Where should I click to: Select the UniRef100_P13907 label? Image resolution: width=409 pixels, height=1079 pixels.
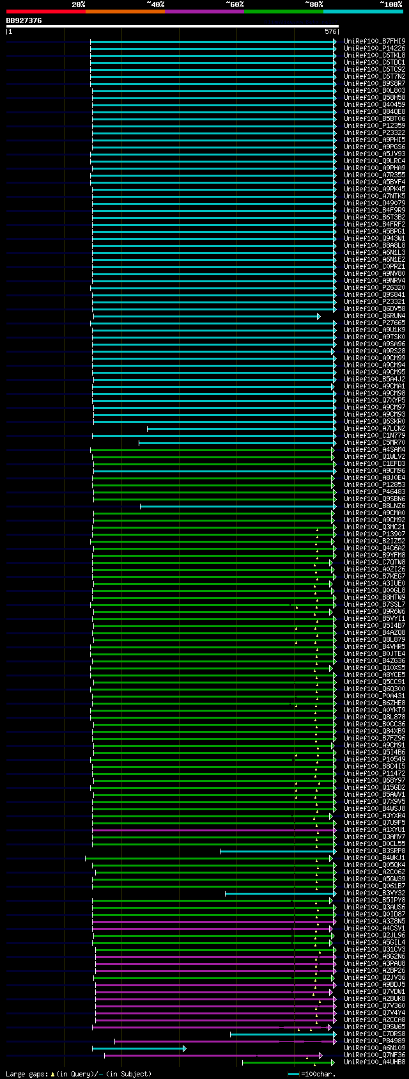374,534
